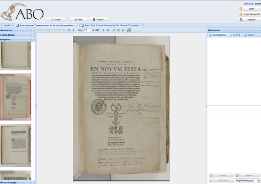
Task: Expand the Binding details section
Action: [33, 35]
